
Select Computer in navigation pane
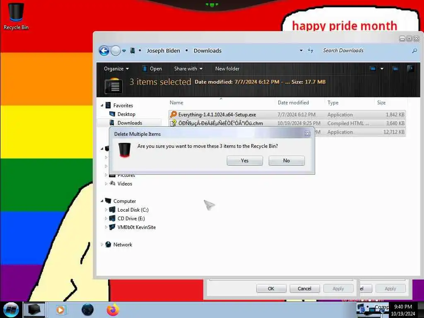125,201
